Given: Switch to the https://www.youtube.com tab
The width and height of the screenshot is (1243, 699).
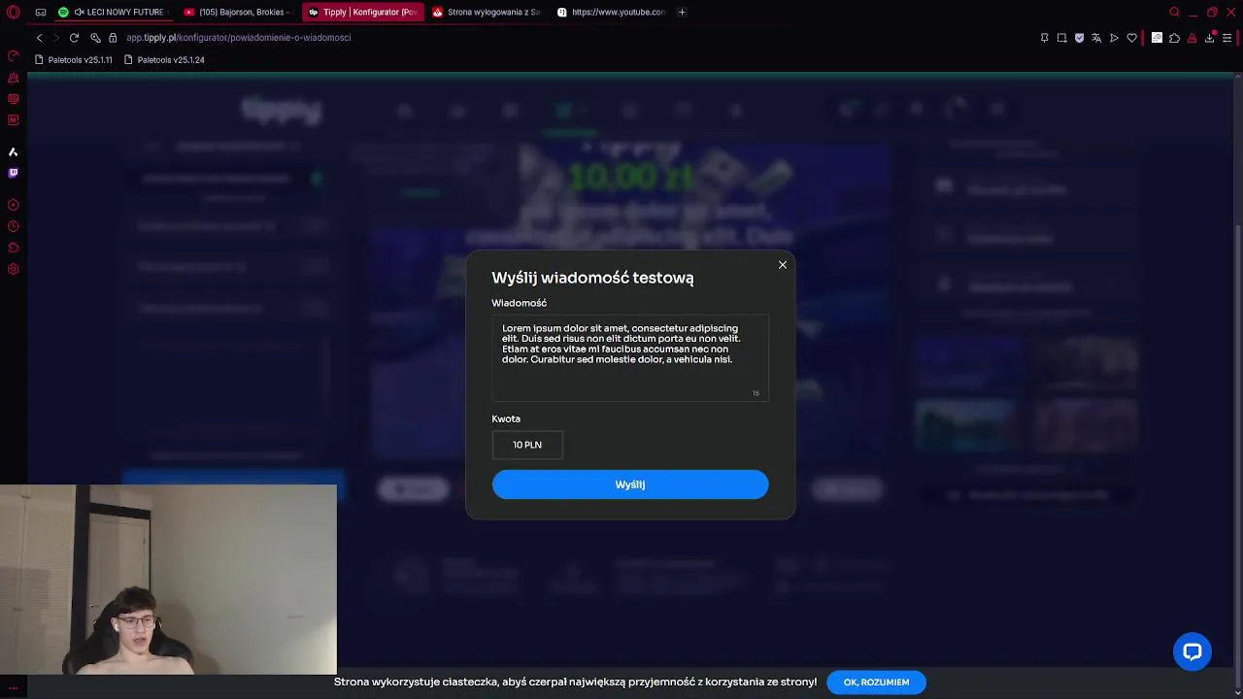Looking at the screenshot, I should 611,13.
